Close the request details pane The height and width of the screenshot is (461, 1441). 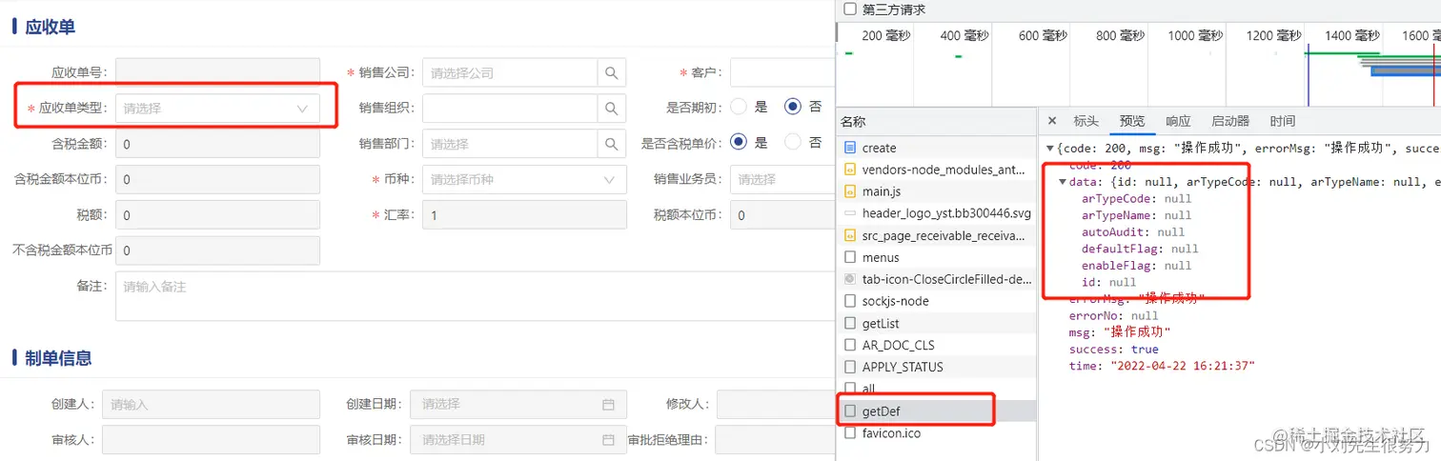coord(1052,121)
